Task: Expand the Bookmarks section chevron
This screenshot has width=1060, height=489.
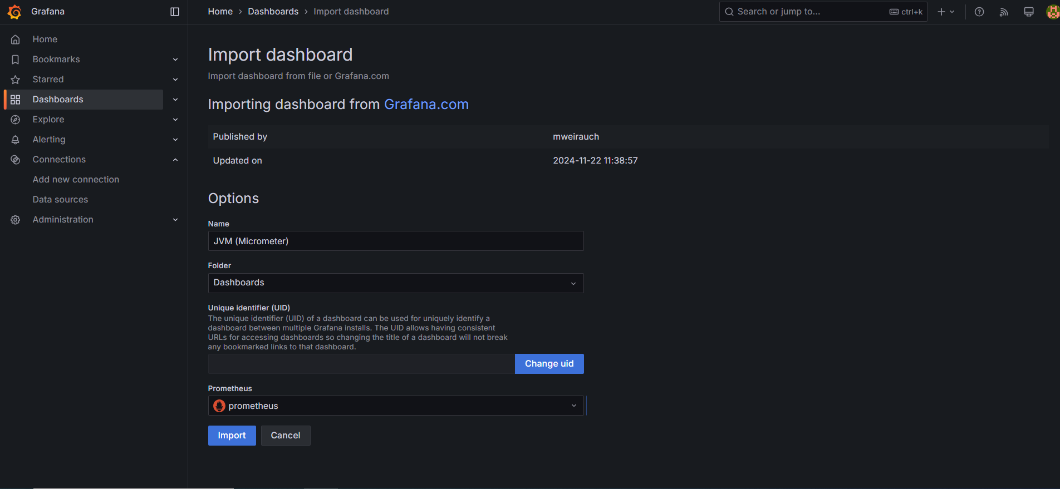Action: (175, 60)
